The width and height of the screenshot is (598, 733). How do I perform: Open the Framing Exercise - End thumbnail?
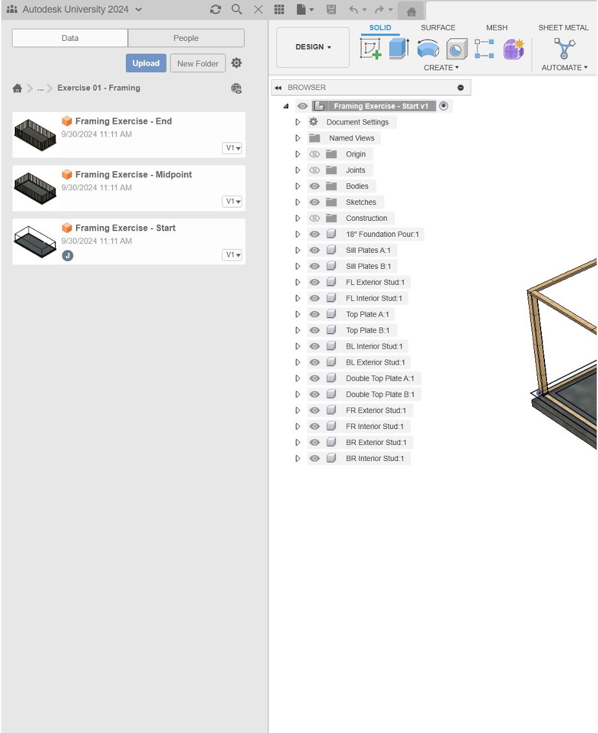[x=35, y=134]
